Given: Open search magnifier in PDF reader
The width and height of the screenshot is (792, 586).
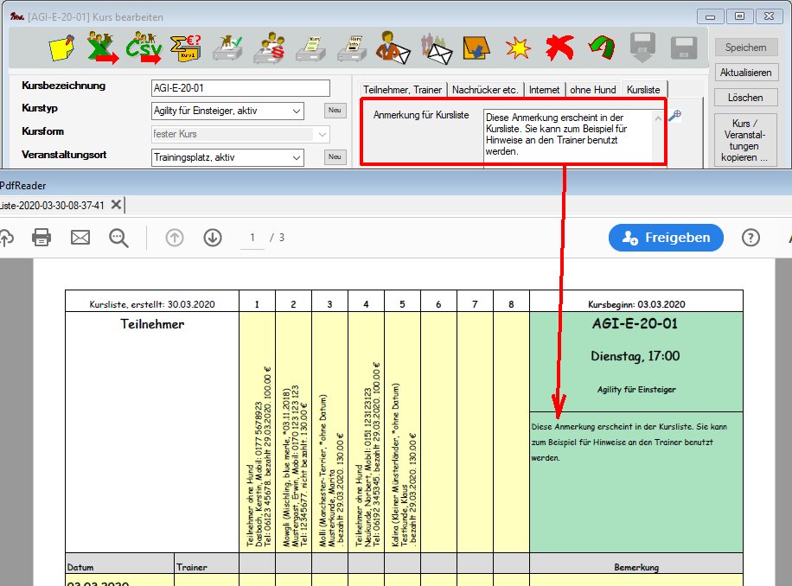Looking at the screenshot, I should point(118,238).
